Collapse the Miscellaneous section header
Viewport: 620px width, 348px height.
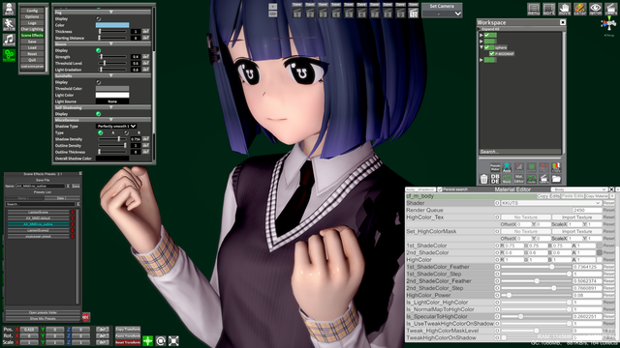coord(103,120)
